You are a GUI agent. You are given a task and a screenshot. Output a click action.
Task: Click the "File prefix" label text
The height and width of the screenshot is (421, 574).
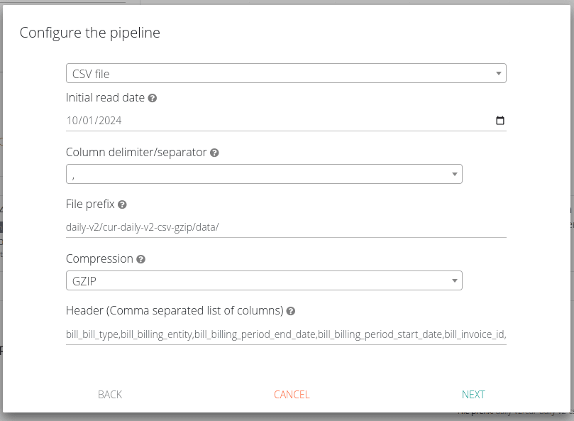coord(90,204)
